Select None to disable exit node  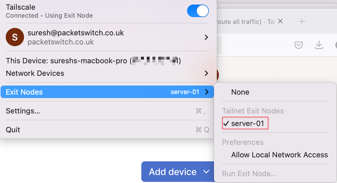click(x=240, y=92)
